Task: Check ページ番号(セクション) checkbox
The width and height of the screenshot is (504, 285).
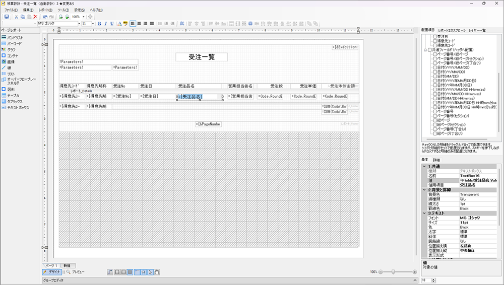Action: click(435, 116)
